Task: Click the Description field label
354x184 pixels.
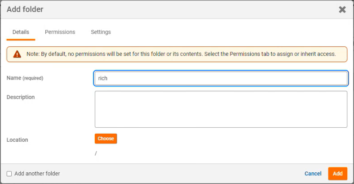Action: [21, 97]
